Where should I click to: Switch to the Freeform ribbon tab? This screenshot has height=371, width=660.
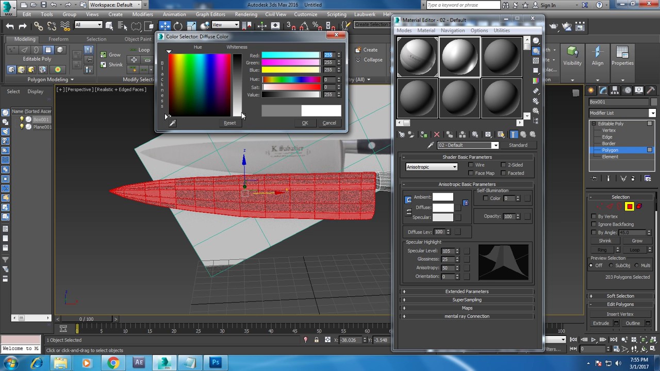pos(58,39)
